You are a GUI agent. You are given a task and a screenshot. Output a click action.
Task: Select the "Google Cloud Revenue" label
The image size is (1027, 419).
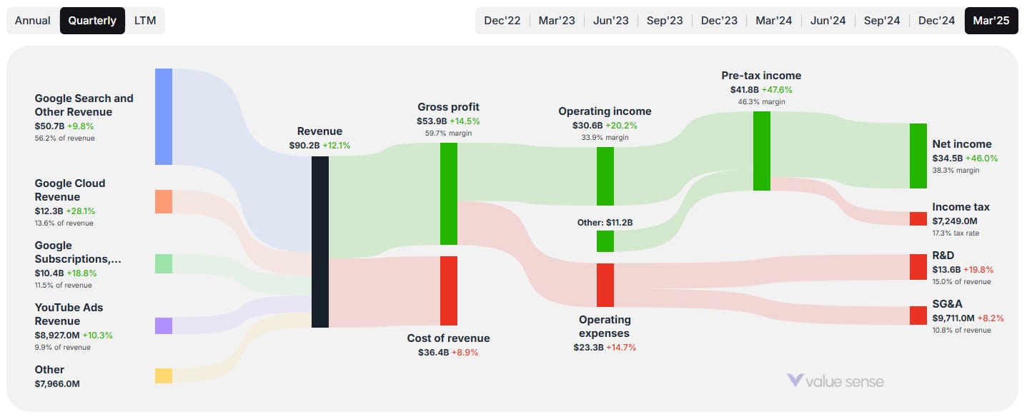(70, 190)
